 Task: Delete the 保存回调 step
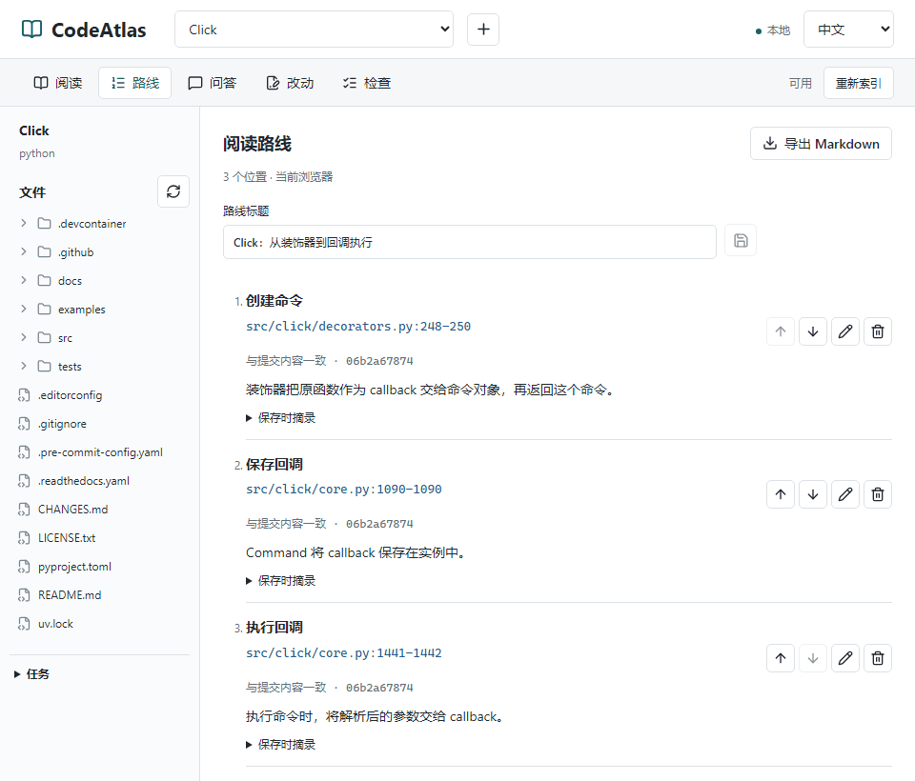point(878,494)
